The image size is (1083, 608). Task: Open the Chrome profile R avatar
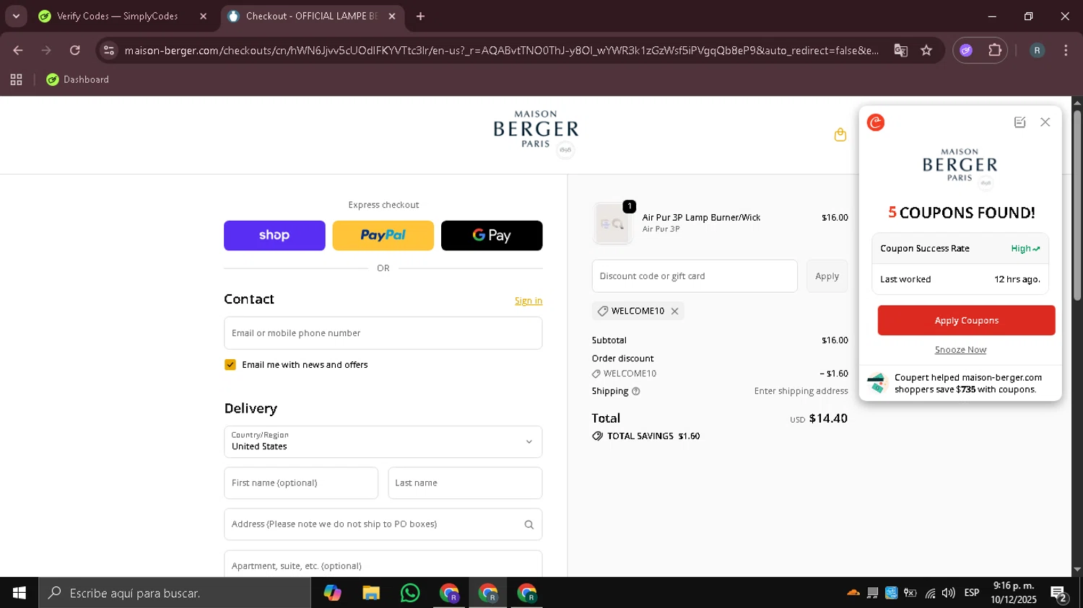pyautogui.click(x=1037, y=50)
